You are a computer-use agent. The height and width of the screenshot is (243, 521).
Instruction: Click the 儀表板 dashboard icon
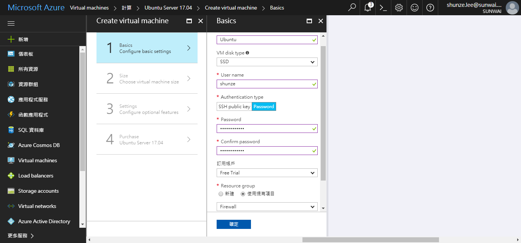pyautogui.click(x=11, y=54)
